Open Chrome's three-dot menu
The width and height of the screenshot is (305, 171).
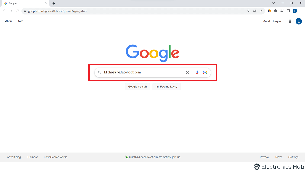301,11
